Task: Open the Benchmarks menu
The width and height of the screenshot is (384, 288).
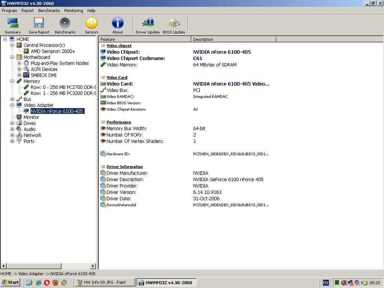Action: 49,11
